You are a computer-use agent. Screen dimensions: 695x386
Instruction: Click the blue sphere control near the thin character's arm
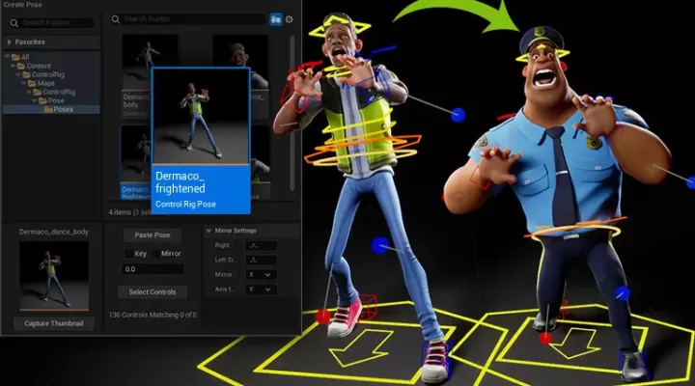pyautogui.click(x=459, y=115)
